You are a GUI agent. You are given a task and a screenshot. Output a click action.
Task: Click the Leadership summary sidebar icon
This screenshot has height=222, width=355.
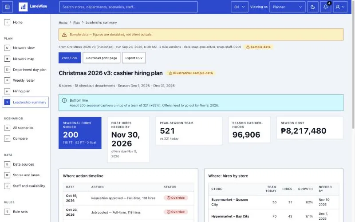(x=7, y=102)
